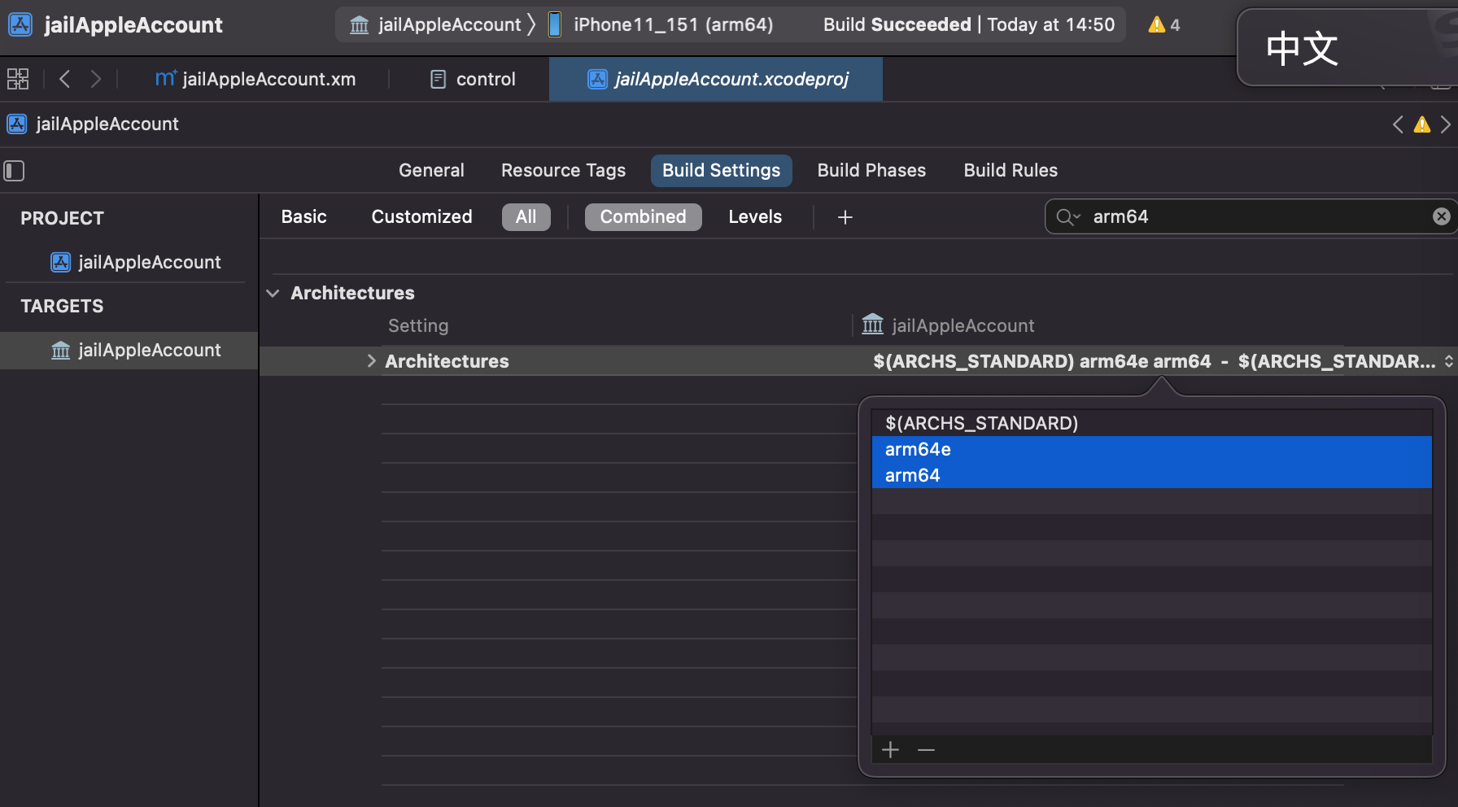Collapse the Architectures section

tap(273, 293)
